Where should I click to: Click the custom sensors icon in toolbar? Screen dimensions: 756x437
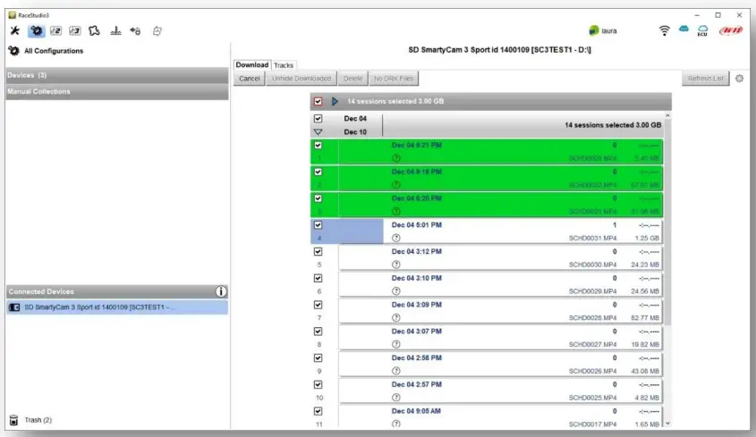[x=135, y=31]
